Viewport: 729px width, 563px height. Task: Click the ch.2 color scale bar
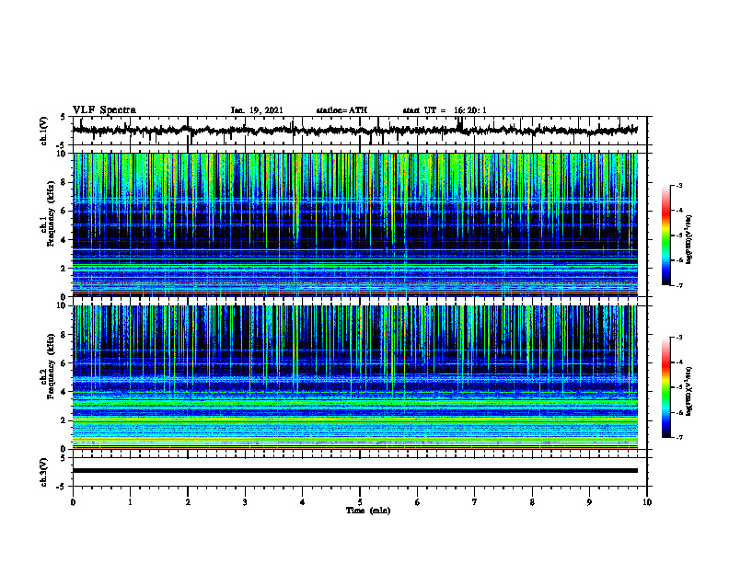coord(666,387)
